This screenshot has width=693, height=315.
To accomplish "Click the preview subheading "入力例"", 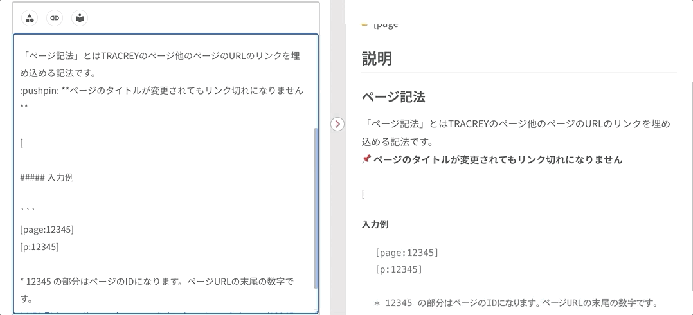I will click(375, 224).
